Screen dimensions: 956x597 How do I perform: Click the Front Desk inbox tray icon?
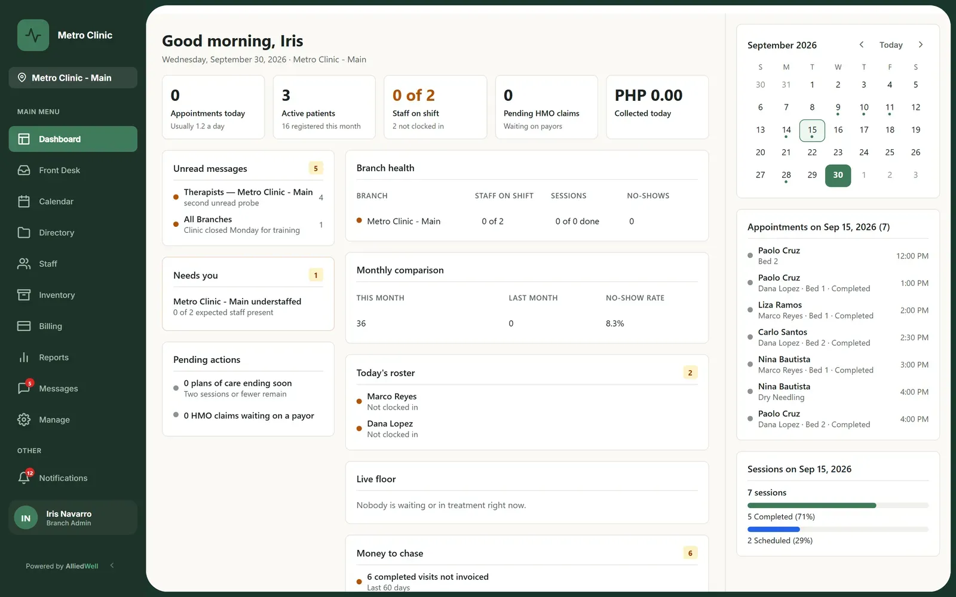24,170
